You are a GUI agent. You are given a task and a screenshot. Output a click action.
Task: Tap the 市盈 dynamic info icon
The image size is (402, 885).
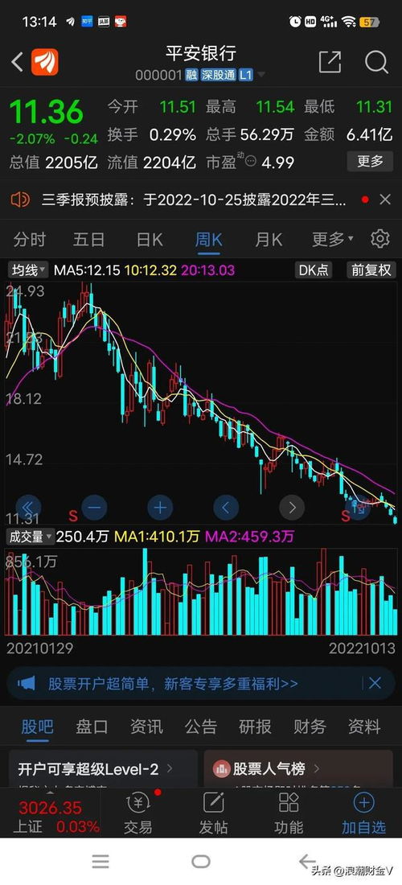point(251,162)
